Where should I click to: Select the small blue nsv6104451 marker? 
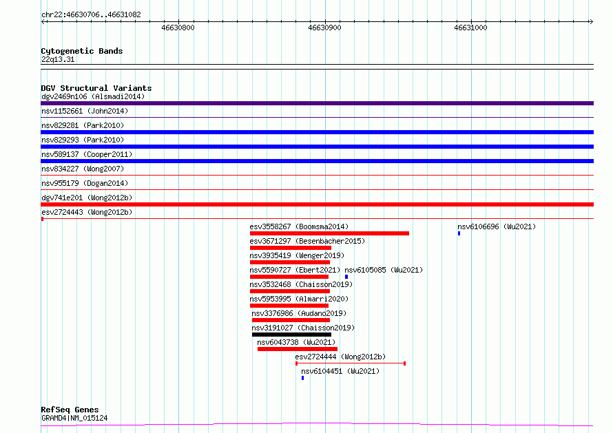point(302,378)
